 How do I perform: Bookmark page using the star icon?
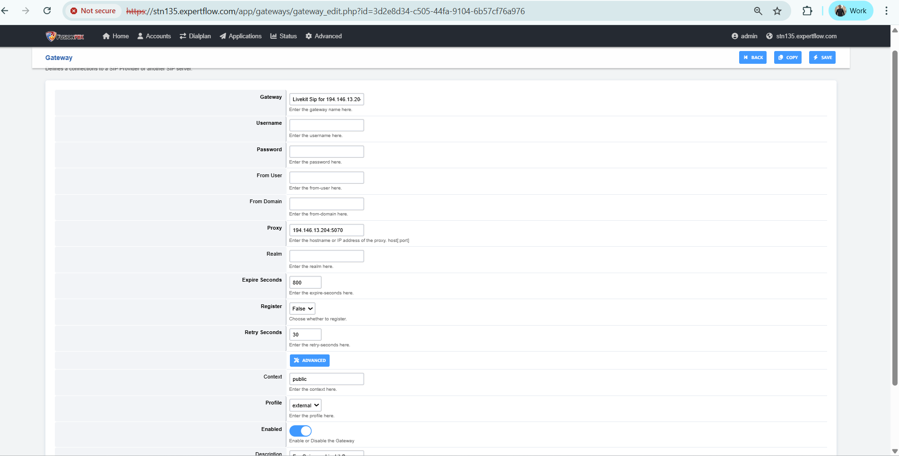[777, 11]
